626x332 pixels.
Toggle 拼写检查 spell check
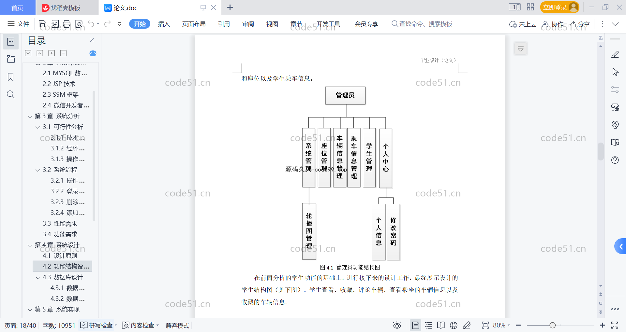pos(99,325)
